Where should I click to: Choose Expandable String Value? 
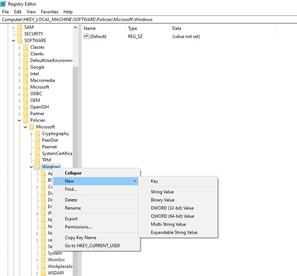pos(178,232)
